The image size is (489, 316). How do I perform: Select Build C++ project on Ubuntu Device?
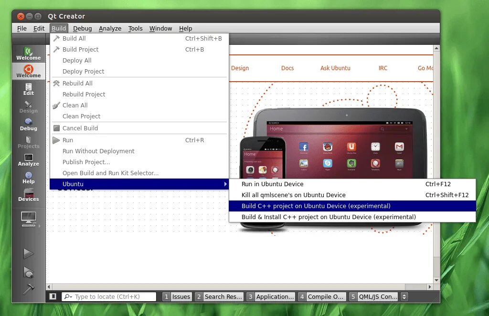[x=352, y=206]
